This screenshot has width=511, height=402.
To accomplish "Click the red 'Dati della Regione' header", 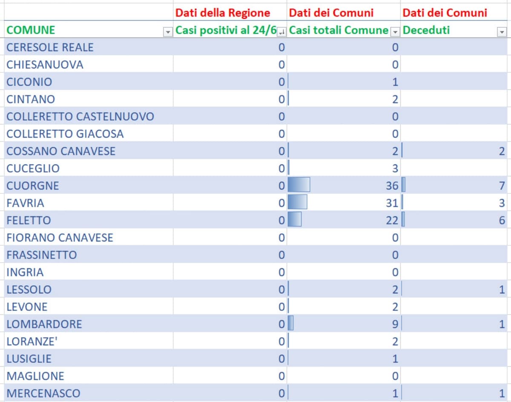I will point(223,13).
